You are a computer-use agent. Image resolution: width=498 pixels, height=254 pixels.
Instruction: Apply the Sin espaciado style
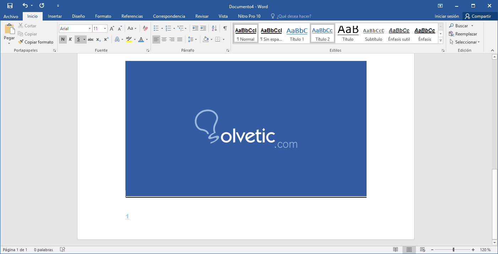tap(271, 34)
